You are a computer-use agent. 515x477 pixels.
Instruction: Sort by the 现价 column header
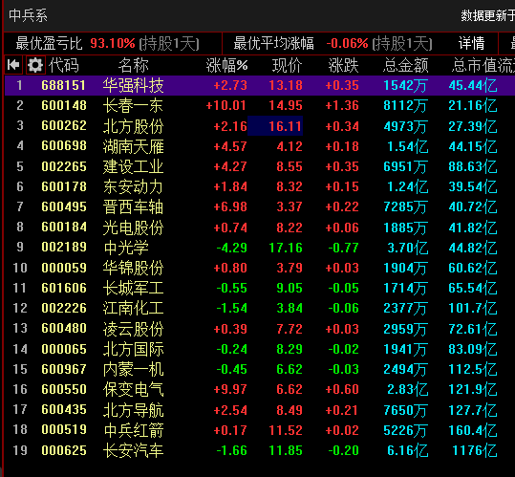[x=287, y=65]
